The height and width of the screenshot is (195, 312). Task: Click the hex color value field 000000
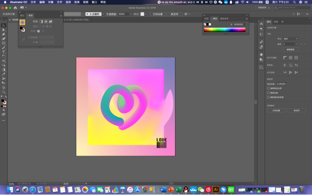(x=239, y=24)
